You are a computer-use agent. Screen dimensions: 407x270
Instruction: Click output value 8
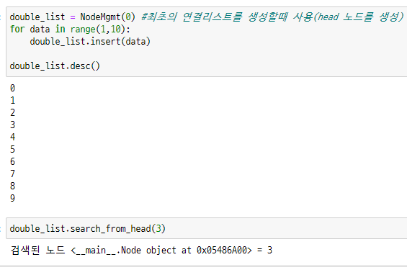point(13,186)
